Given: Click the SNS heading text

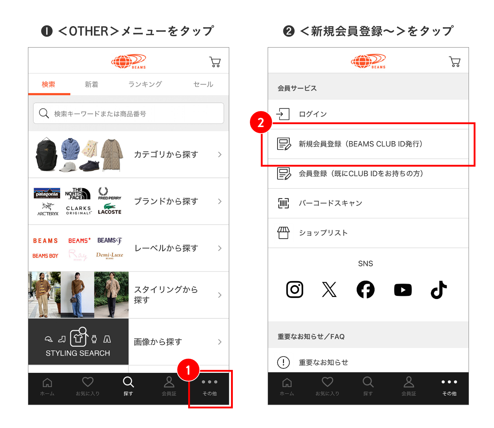Looking at the screenshot, I should pyautogui.click(x=365, y=264).
